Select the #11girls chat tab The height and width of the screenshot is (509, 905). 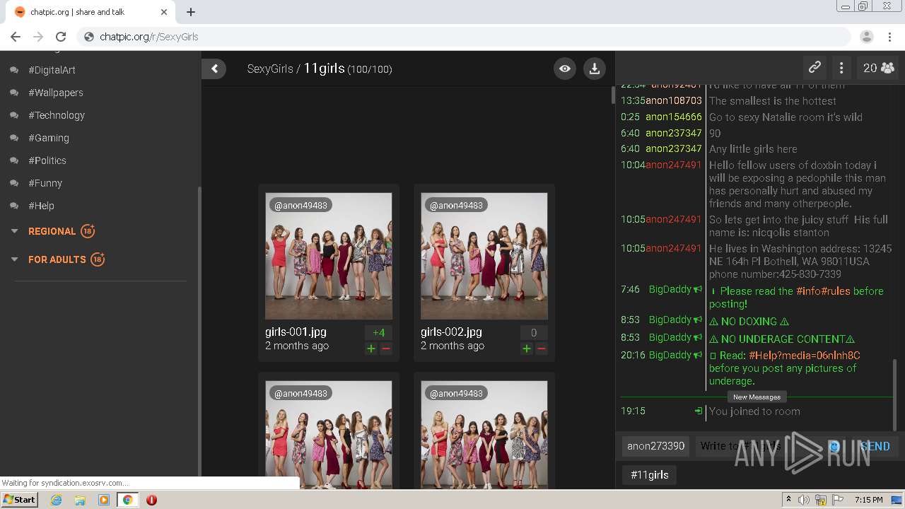(x=649, y=475)
